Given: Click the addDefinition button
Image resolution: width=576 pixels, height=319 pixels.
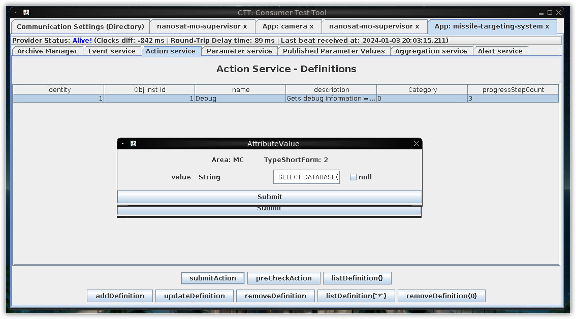Looking at the screenshot, I should click(x=120, y=296).
